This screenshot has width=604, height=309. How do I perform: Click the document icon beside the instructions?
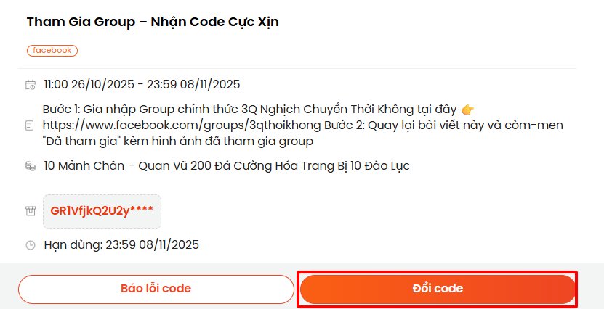(x=31, y=125)
